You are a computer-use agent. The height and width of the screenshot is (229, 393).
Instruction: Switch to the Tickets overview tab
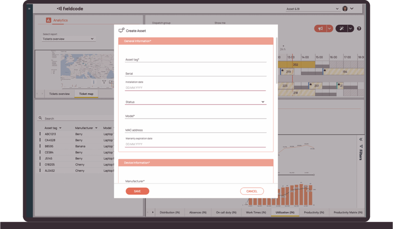[x=59, y=94]
